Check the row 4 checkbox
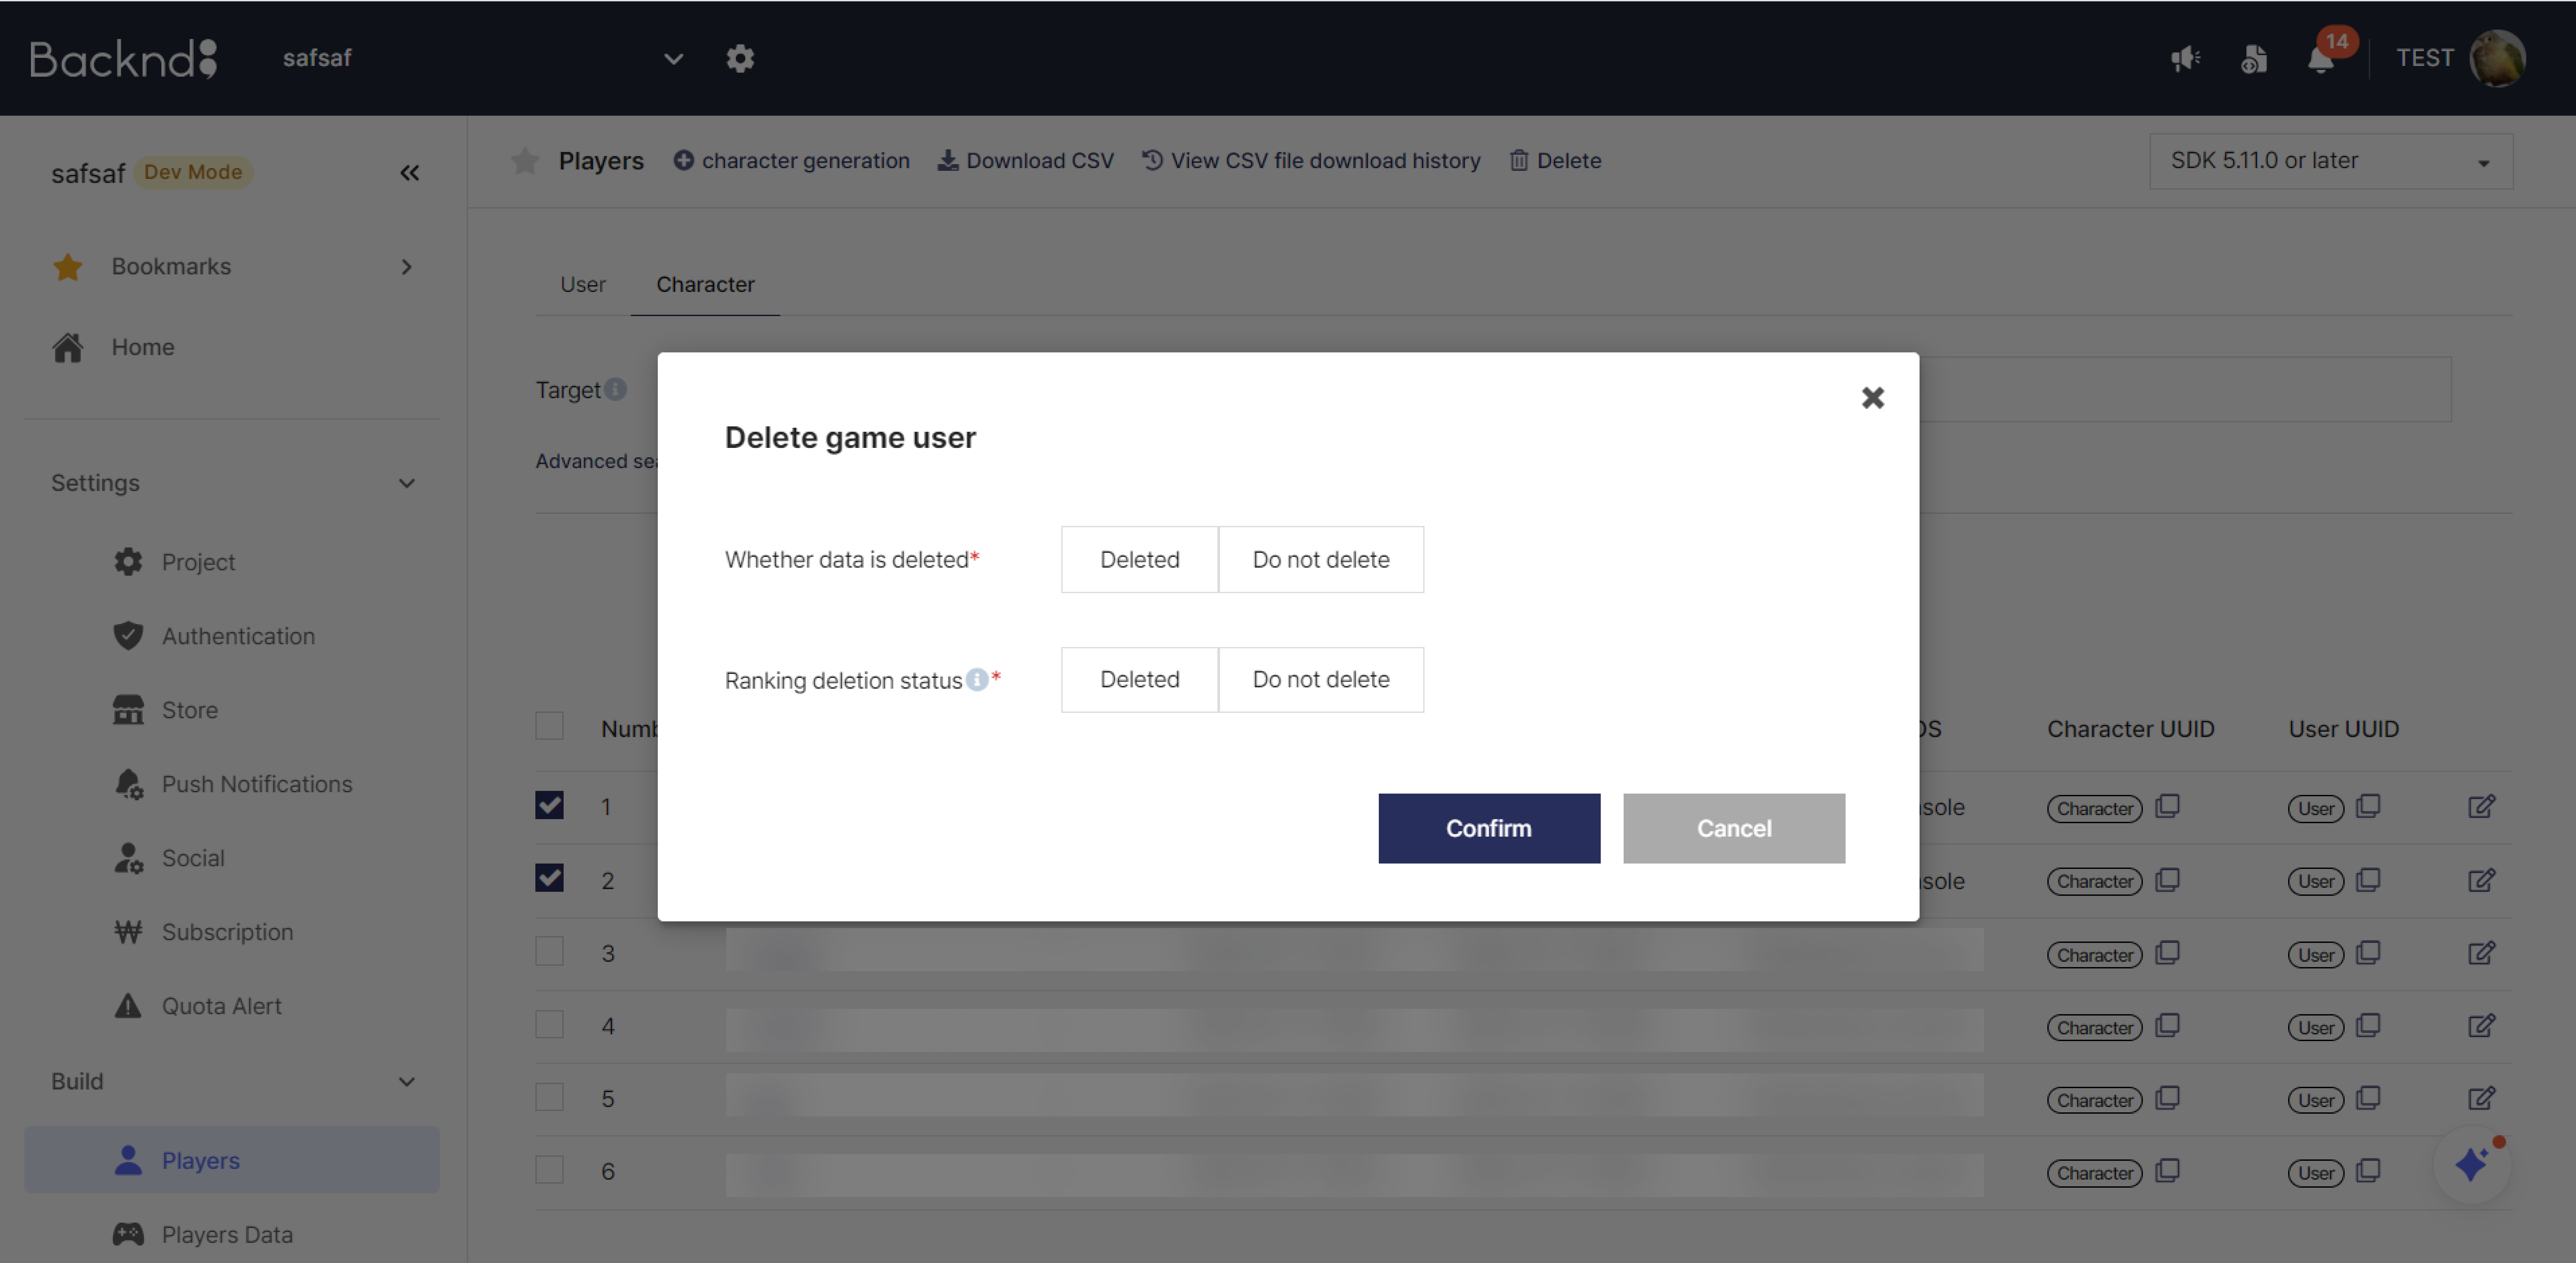Screen dimensions: 2576x1263 (549, 1024)
